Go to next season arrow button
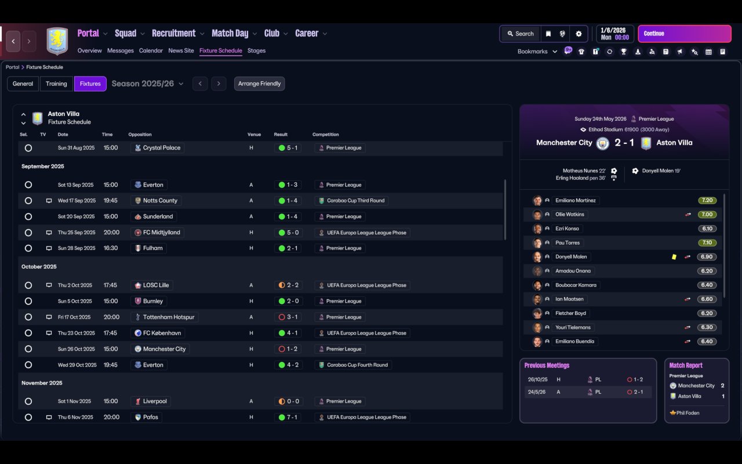The width and height of the screenshot is (742, 464). pyautogui.click(x=219, y=84)
